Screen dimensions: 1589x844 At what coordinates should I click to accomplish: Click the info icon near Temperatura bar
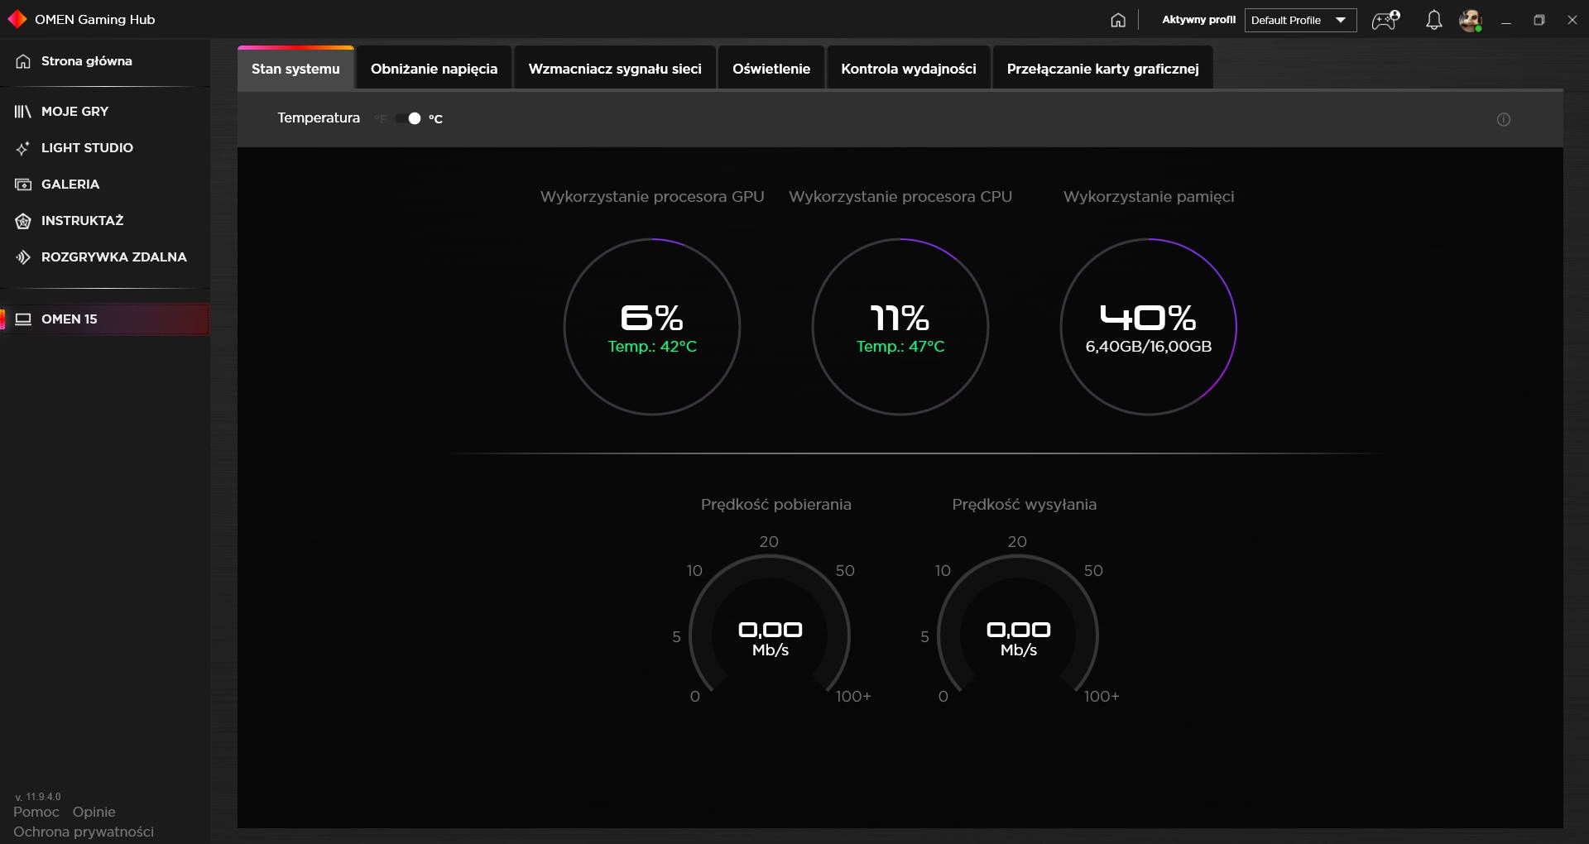click(x=1504, y=119)
